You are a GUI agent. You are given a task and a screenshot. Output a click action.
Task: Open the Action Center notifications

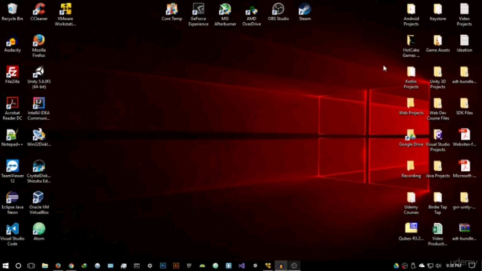(x=472, y=266)
